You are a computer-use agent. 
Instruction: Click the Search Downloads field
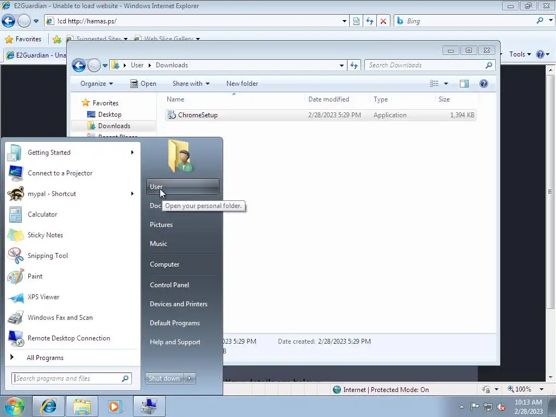430,65
